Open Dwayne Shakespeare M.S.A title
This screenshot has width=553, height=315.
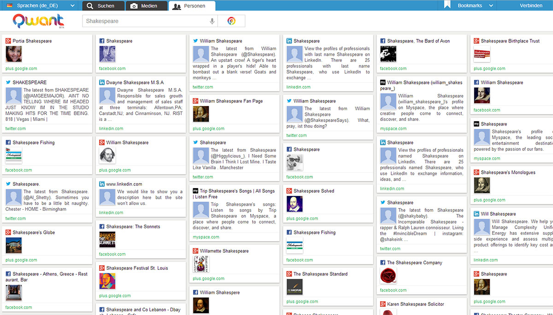135,83
